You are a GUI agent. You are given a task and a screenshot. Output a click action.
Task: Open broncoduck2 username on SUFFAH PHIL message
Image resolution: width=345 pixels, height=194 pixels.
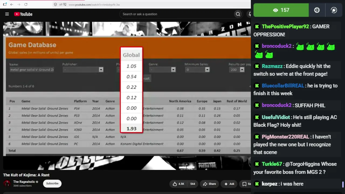point(277,105)
